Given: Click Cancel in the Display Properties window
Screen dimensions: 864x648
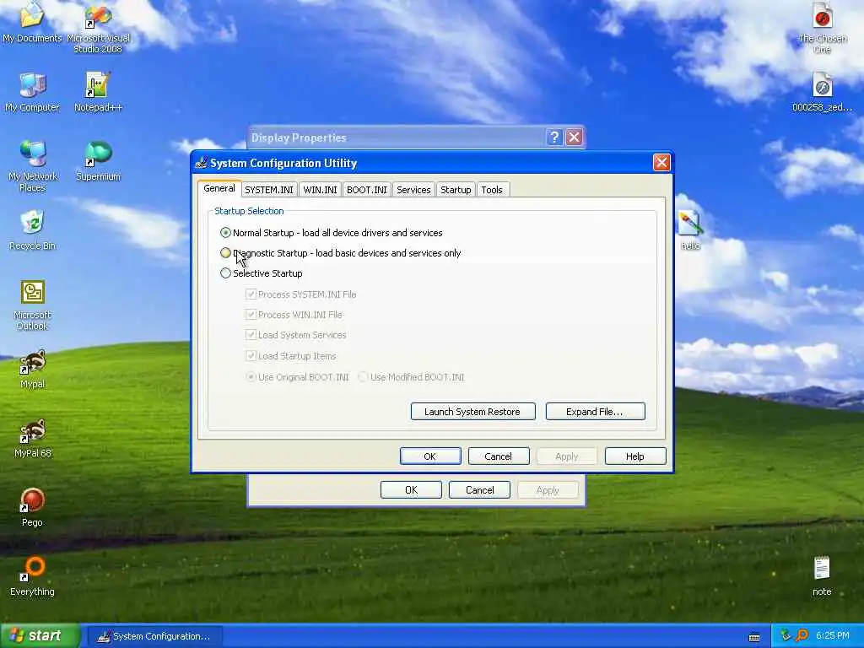Looking at the screenshot, I should point(480,490).
